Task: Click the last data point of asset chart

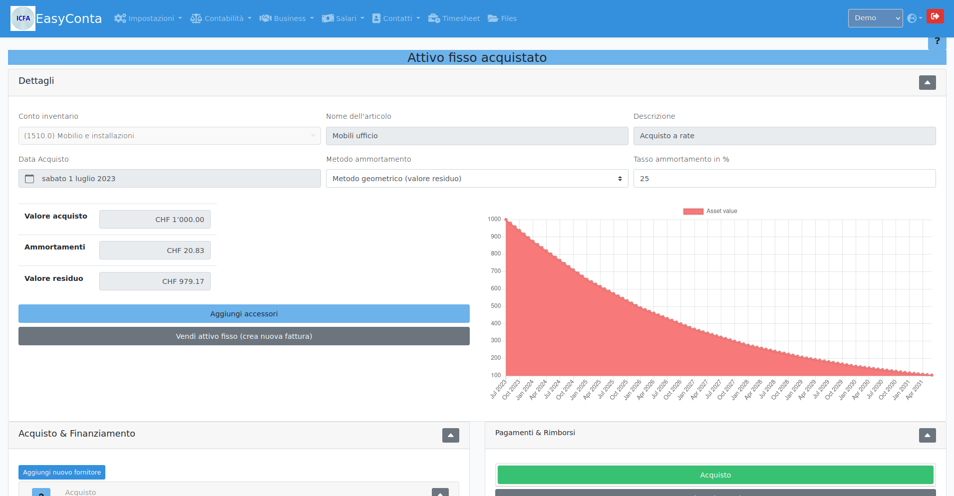Action: pos(932,375)
